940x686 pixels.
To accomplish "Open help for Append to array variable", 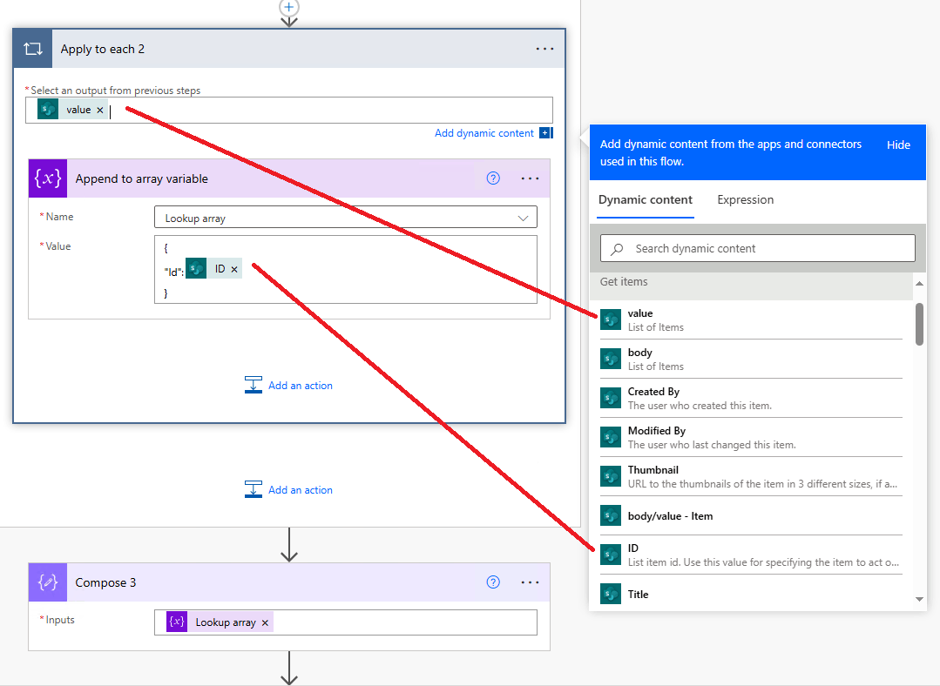I will click(493, 178).
